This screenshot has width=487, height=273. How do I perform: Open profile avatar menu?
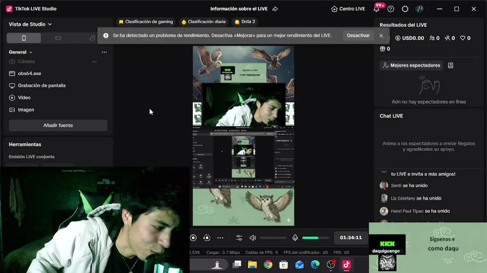tap(419, 9)
